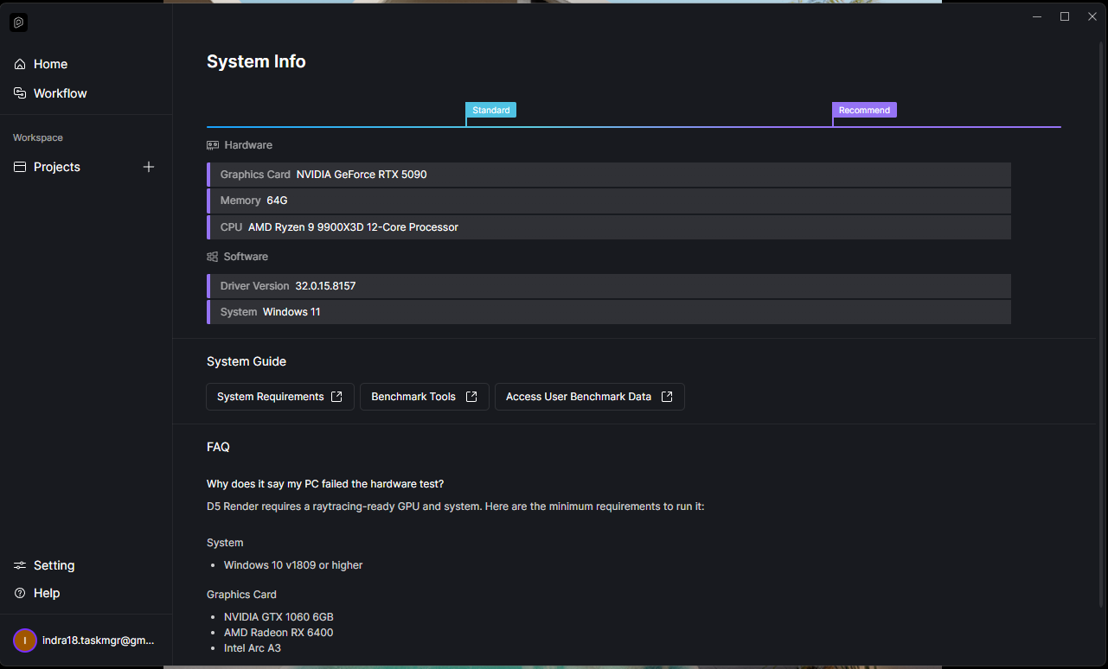Maximize the application window
The height and width of the screenshot is (669, 1108).
pyautogui.click(x=1065, y=16)
